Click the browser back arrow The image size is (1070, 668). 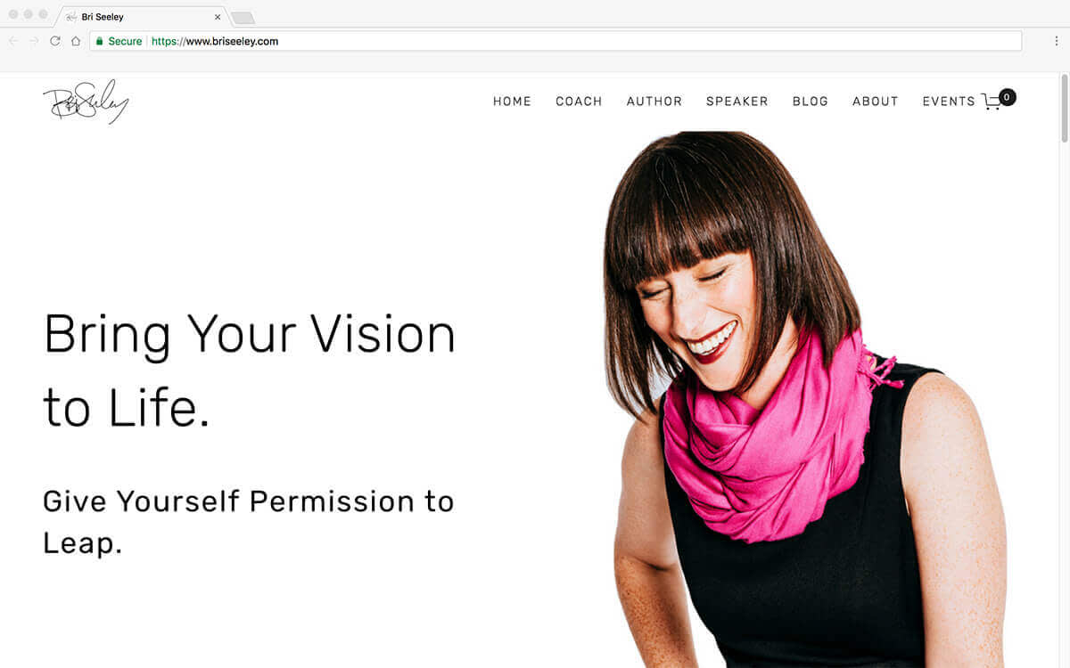pyautogui.click(x=13, y=41)
